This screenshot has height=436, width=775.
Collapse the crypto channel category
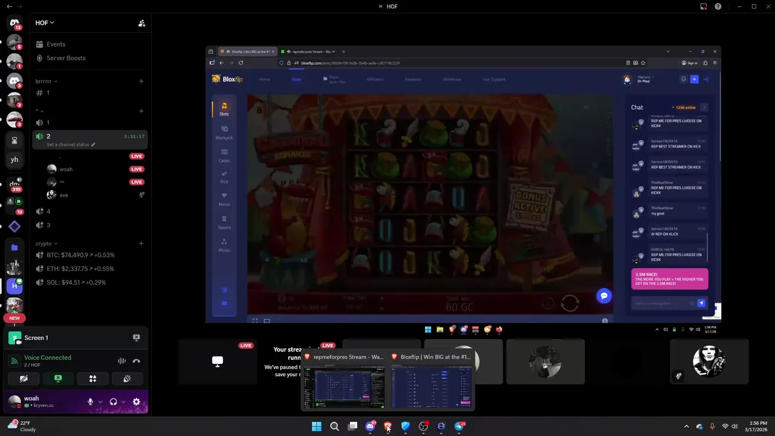click(x=46, y=243)
